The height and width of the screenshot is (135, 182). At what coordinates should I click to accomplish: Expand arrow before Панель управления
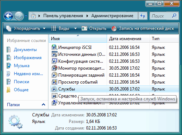coord(39,16)
